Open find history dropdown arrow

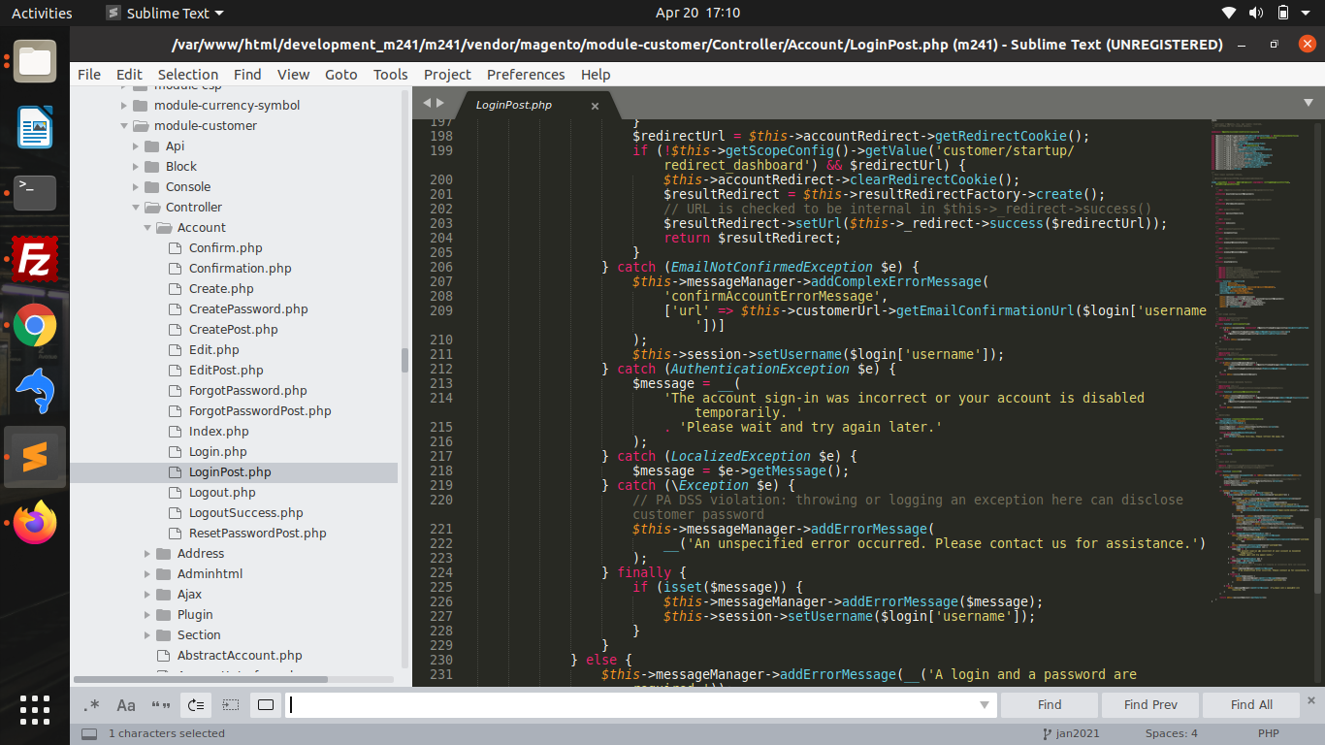(x=986, y=705)
